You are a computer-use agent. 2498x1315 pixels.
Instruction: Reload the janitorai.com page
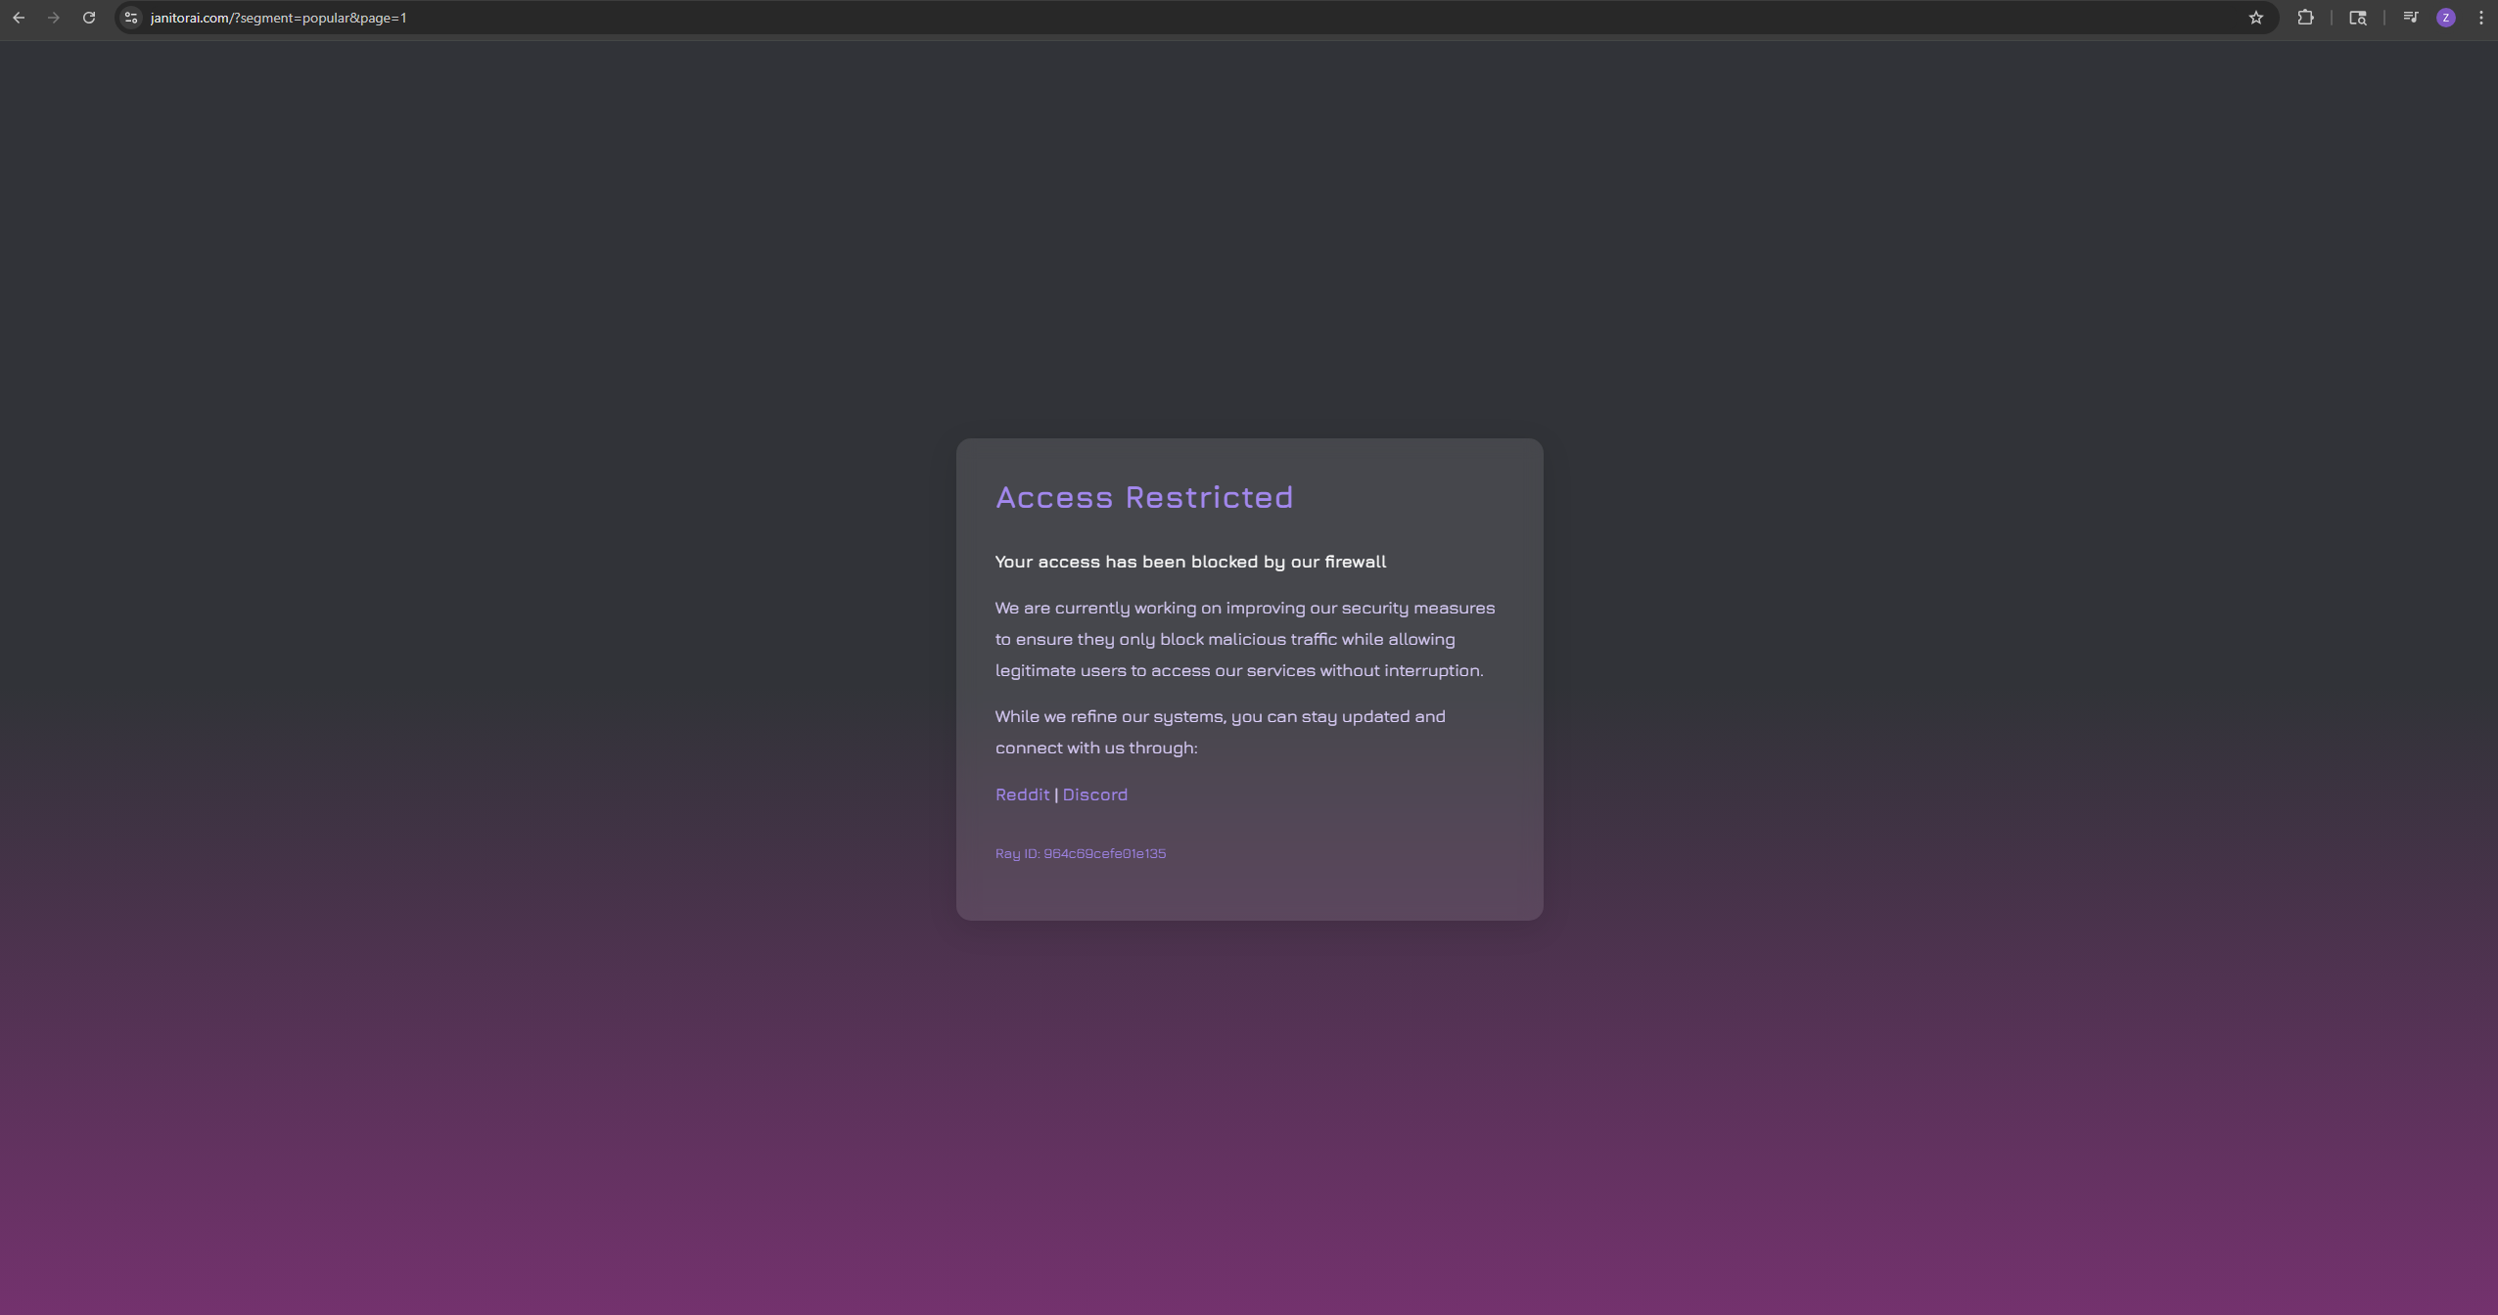tap(89, 18)
